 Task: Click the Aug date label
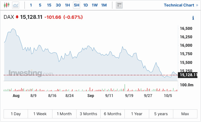(16, 96)
